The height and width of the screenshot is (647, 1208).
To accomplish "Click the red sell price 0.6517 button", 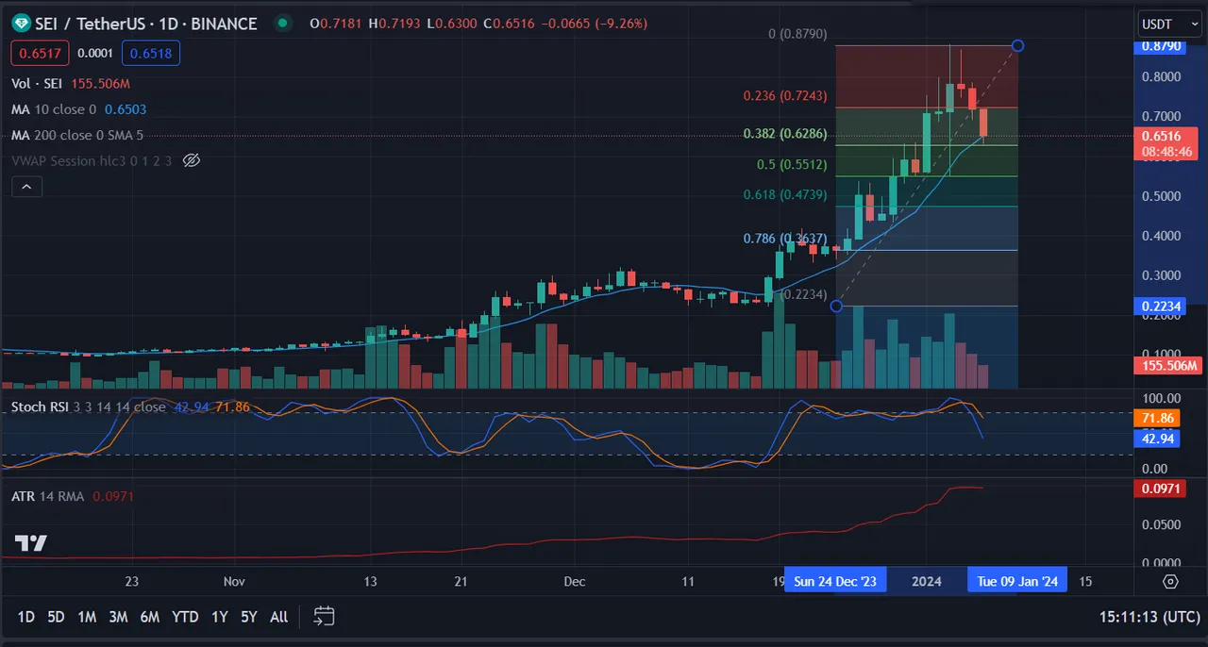I will pos(40,54).
